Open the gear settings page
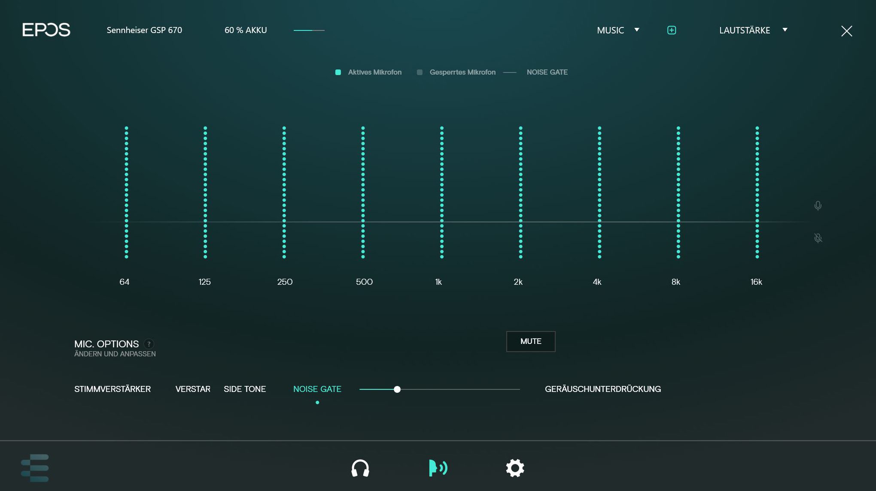The image size is (876, 491). pos(515,468)
